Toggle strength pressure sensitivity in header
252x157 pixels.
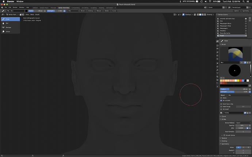pos(64,11)
